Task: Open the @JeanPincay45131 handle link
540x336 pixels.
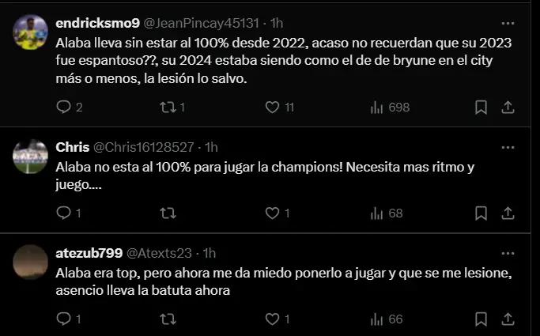Action: tap(206, 22)
